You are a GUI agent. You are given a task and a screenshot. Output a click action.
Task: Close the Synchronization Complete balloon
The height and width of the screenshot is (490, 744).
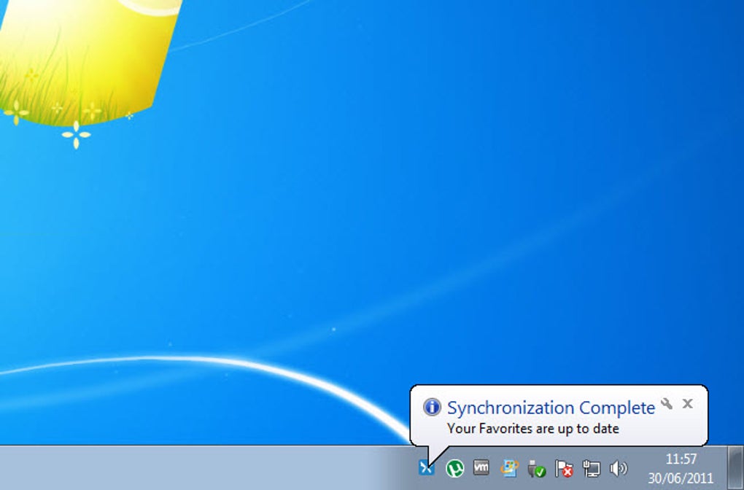688,404
